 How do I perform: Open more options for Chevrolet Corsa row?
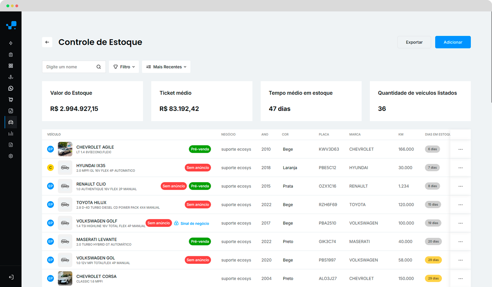(x=460, y=278)
